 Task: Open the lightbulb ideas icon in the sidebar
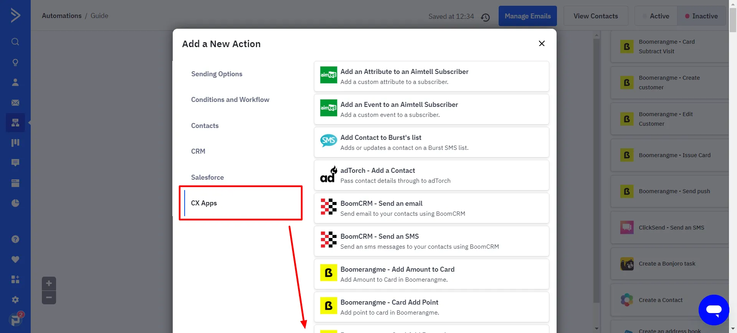click(x=15, y=62)
